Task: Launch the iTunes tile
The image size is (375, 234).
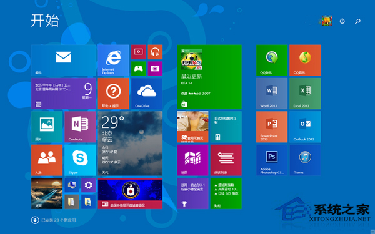Action: (x=305, y=160)
